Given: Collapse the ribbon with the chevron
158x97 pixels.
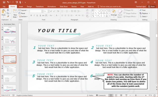Looking at the screenshot, I should 156,20.
